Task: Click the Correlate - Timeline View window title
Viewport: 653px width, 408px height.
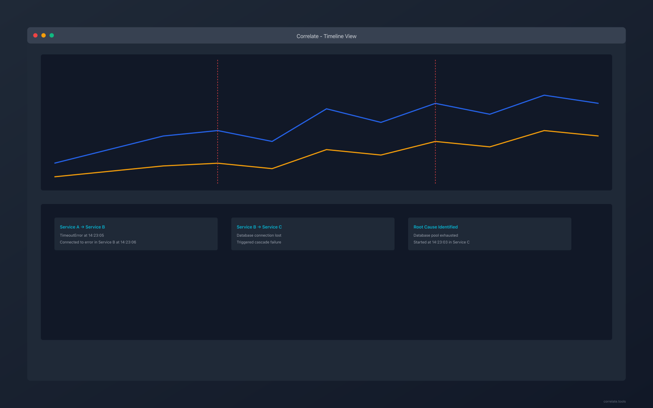Action: click(326, 36)
